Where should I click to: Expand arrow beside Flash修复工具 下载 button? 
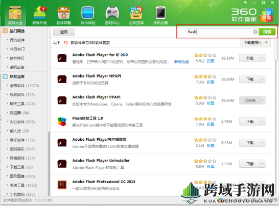point(263,121)
